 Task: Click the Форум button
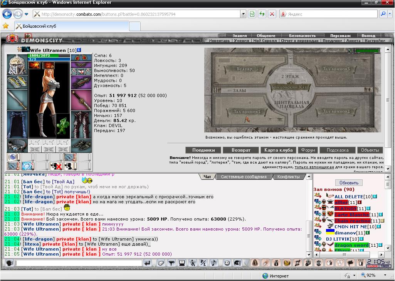pos(308,150)
